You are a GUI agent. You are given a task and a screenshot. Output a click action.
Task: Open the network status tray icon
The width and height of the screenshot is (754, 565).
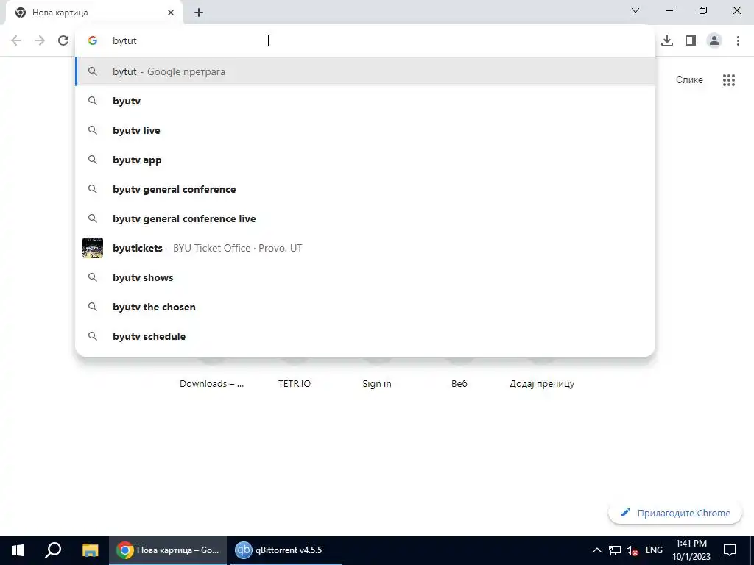click(x=615, y=550)
